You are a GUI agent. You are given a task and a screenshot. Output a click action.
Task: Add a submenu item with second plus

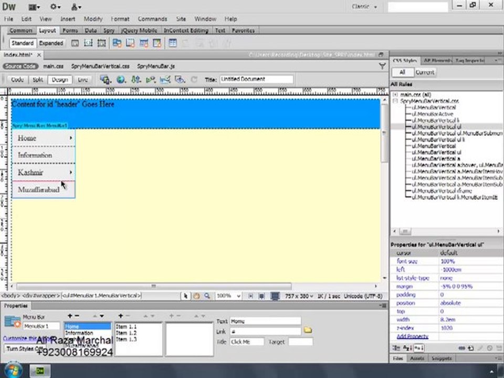click(x=121, y=316)
